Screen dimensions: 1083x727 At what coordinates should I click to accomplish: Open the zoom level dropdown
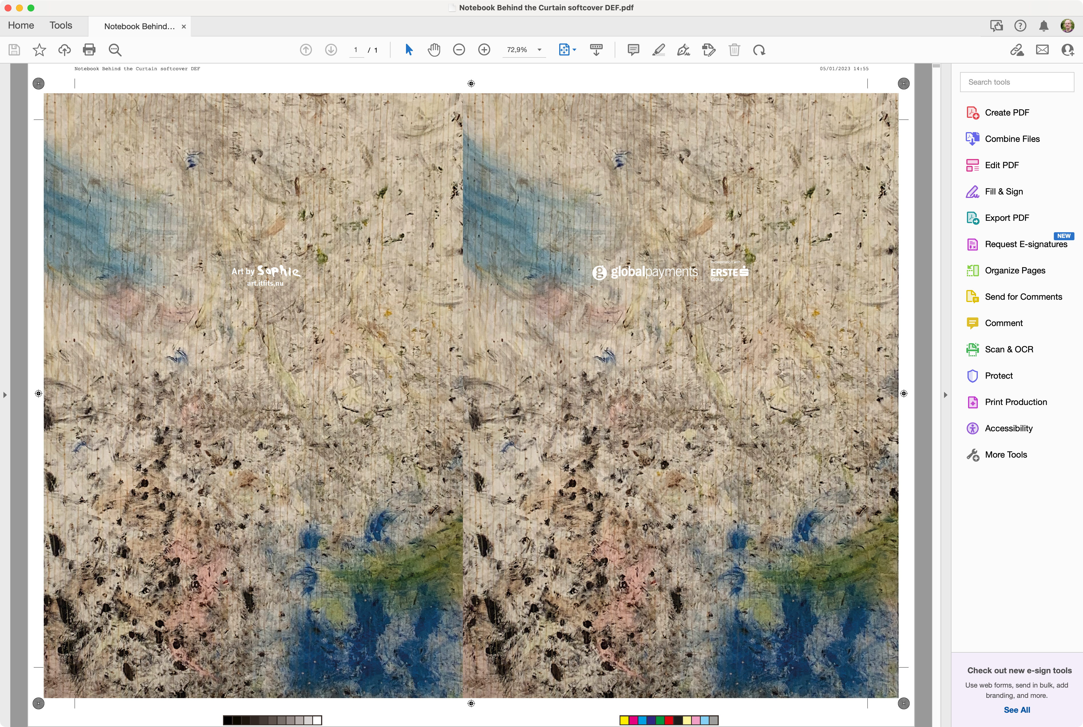coord(539,49)
